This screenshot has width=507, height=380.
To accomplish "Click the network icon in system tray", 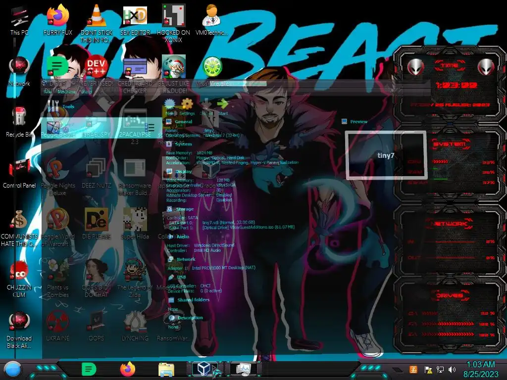I will (x=440, y=369).
